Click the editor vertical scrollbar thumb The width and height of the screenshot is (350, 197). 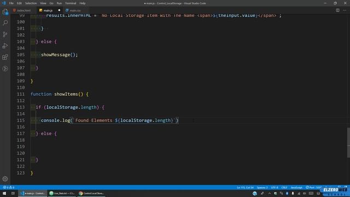(x=348, y=142)
